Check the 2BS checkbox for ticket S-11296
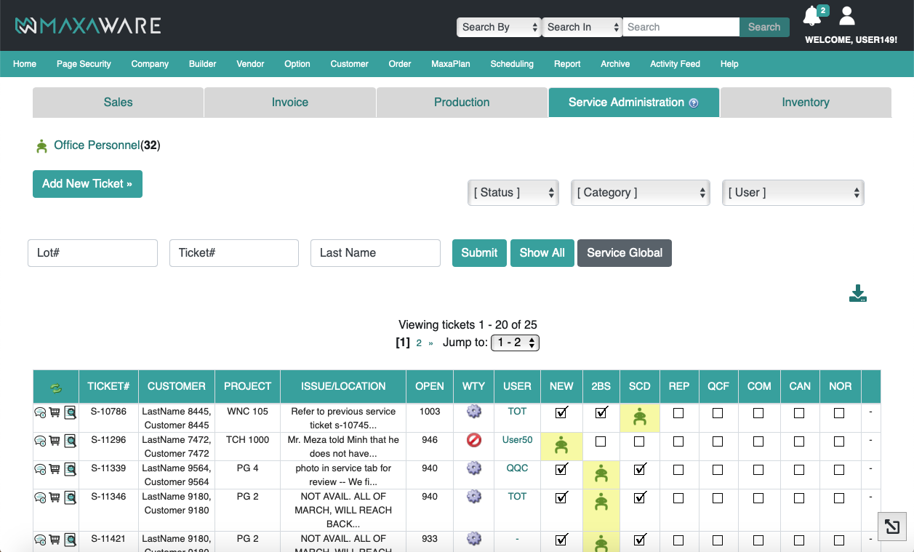914x552 pixels. 601,441
